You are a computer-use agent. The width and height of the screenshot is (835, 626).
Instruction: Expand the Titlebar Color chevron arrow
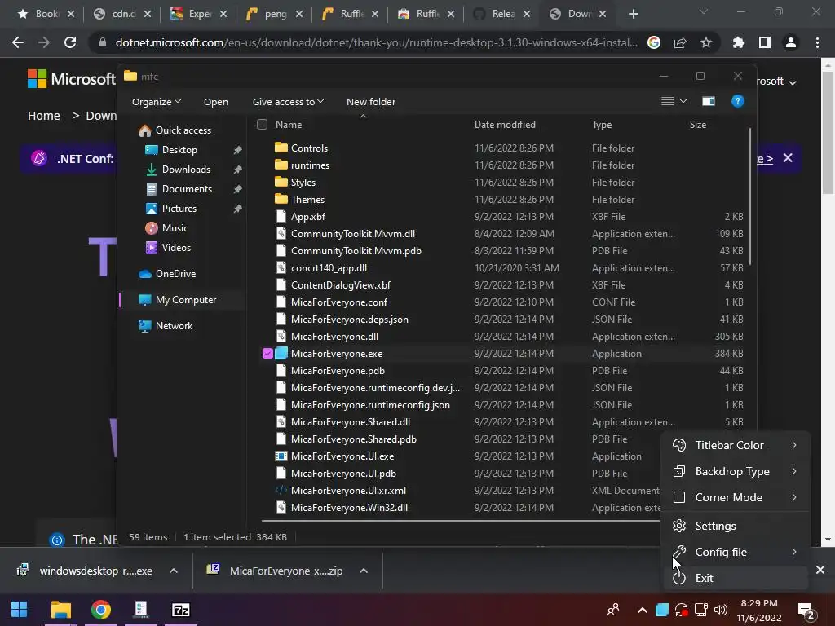click(794, 445)
